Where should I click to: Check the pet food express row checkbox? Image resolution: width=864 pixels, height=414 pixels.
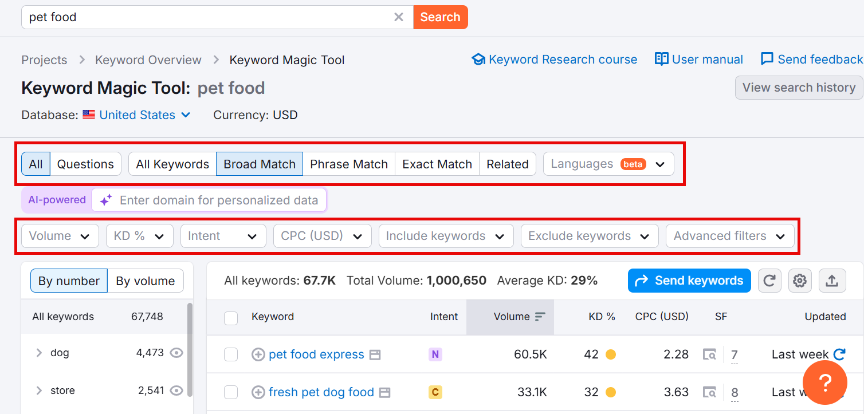click(x=231, y=355)
